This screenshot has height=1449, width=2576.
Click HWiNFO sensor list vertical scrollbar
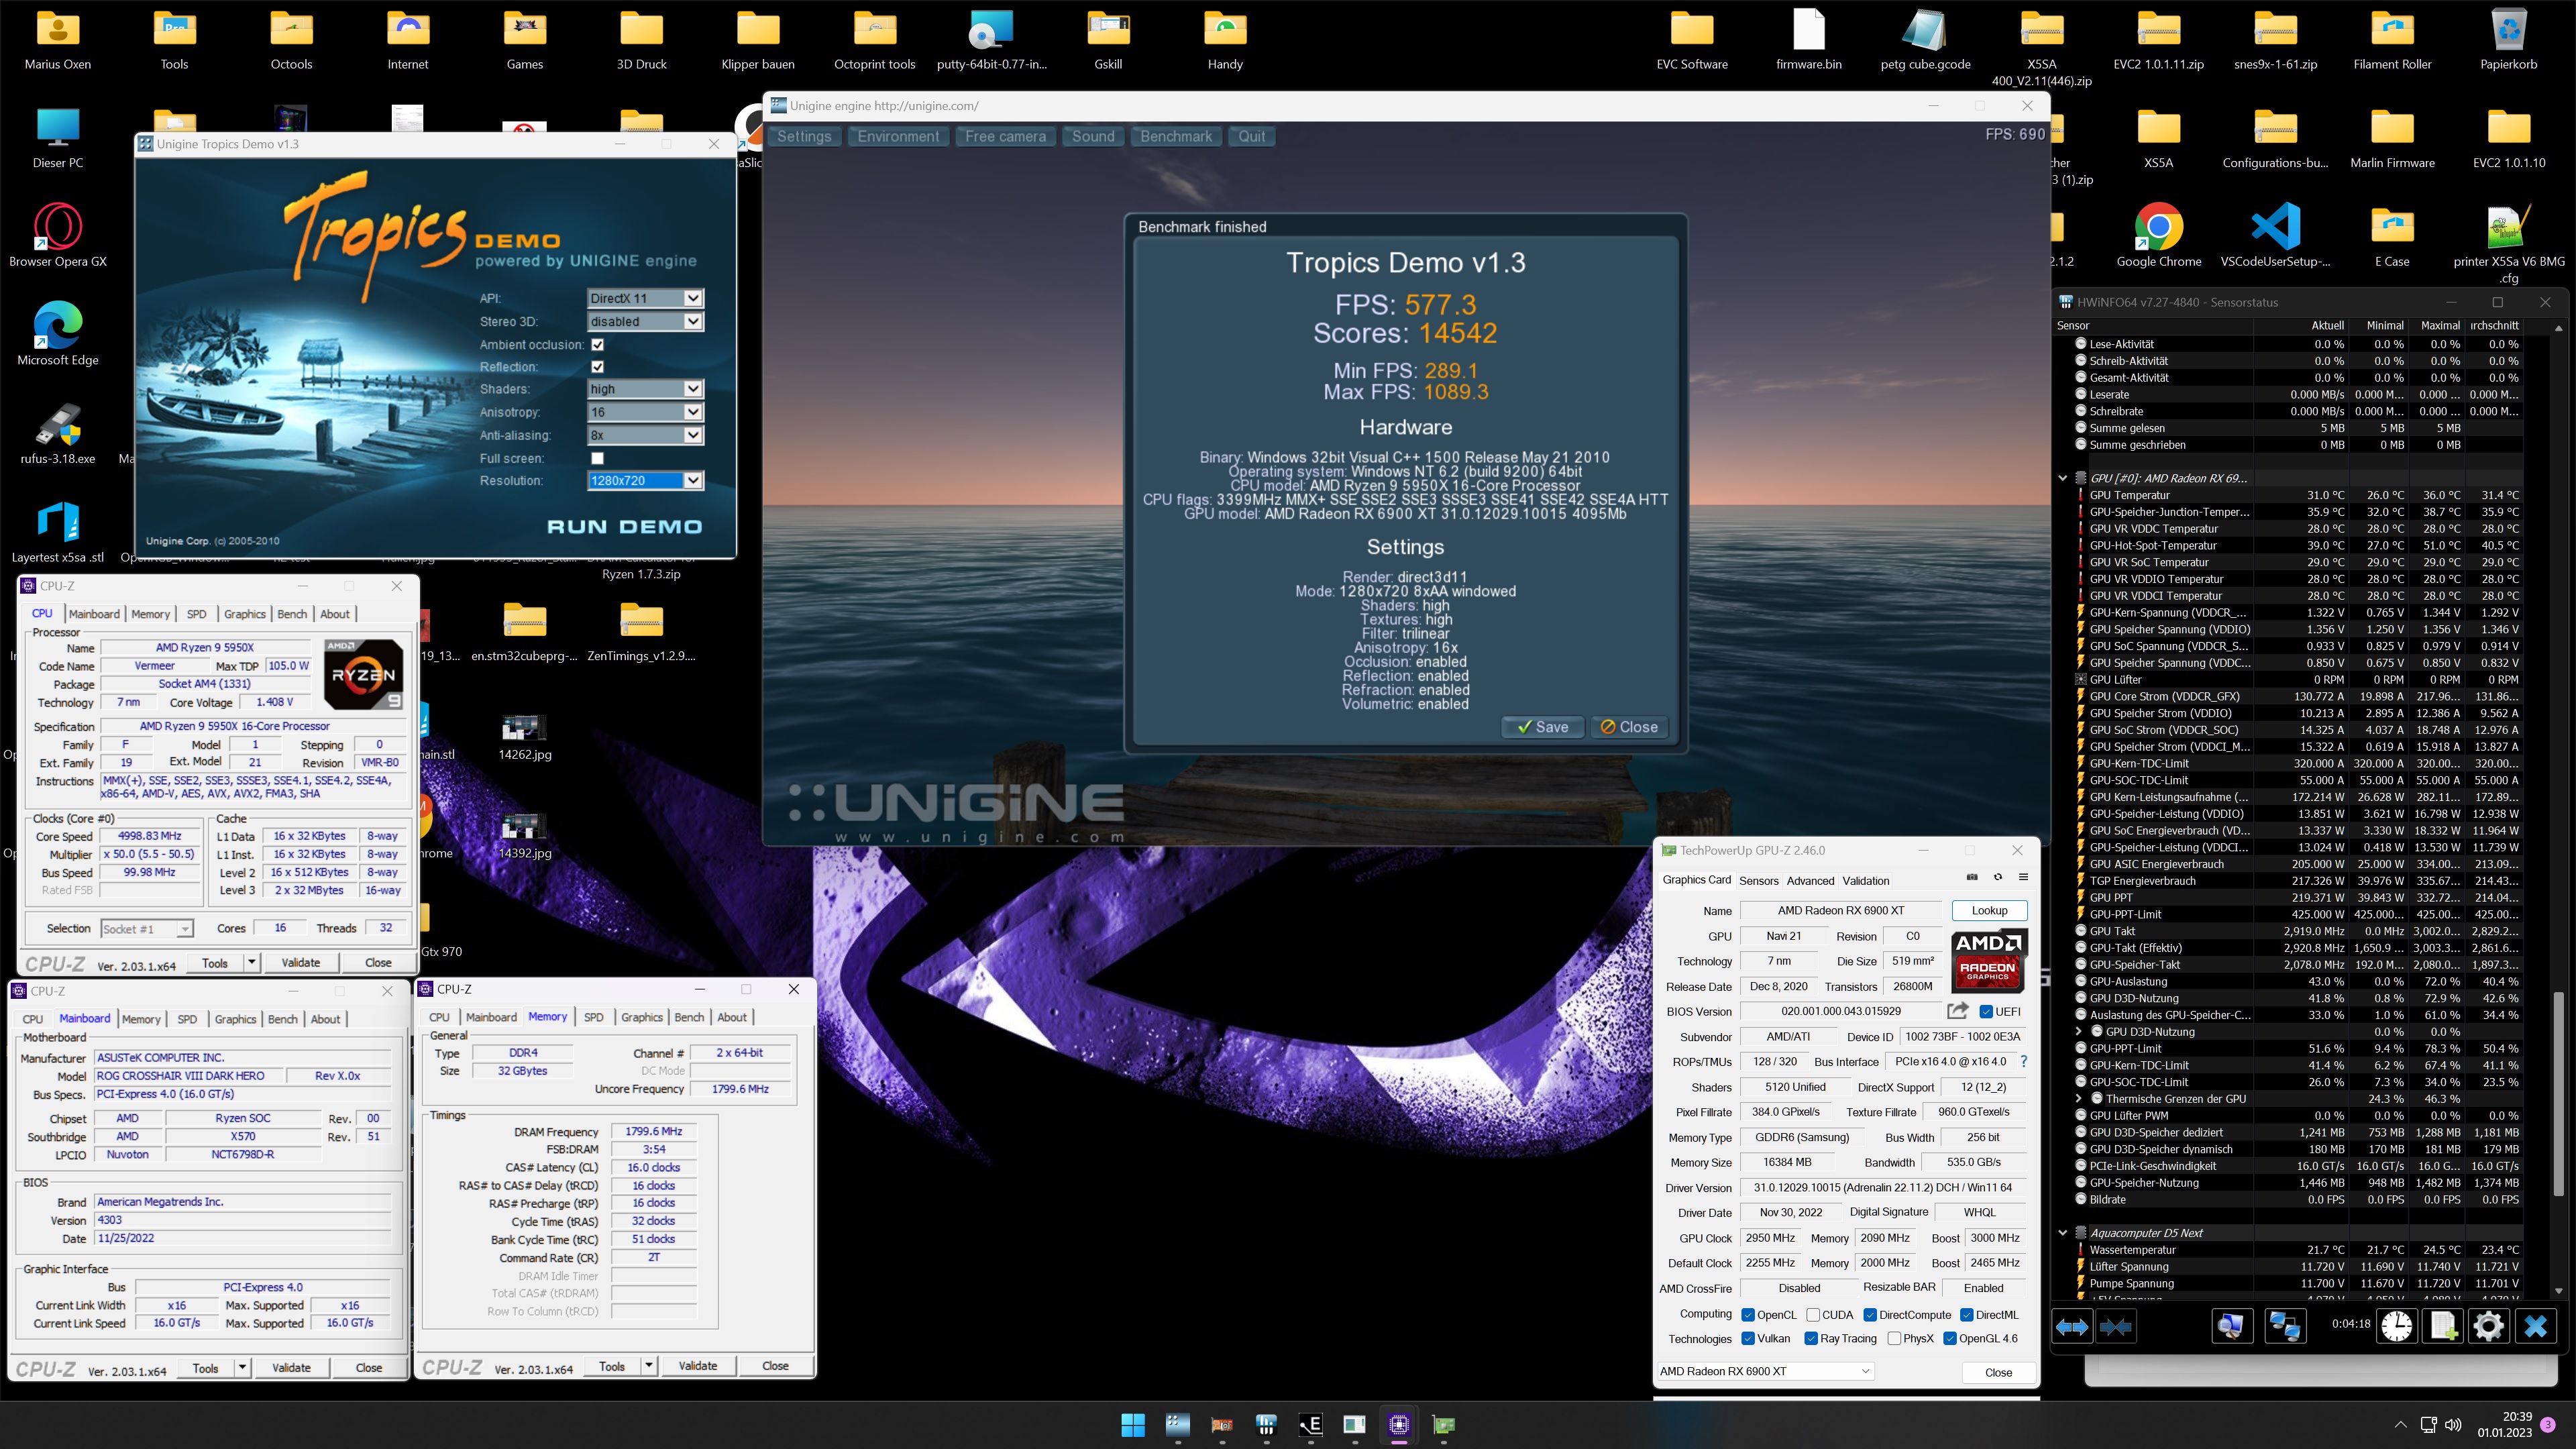tap(2558, 1094)
